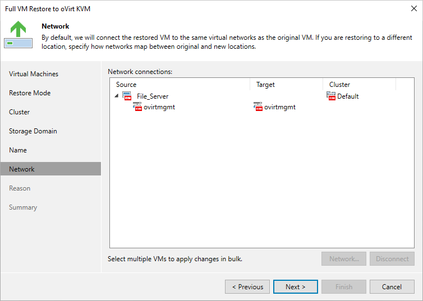Viewport: 423px width, 301px height.
Task: Cancel the restore wizard
Action: (392, 287)
